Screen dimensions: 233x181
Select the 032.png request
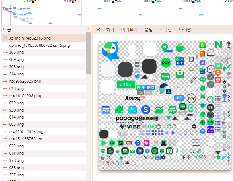click(43, 103)
